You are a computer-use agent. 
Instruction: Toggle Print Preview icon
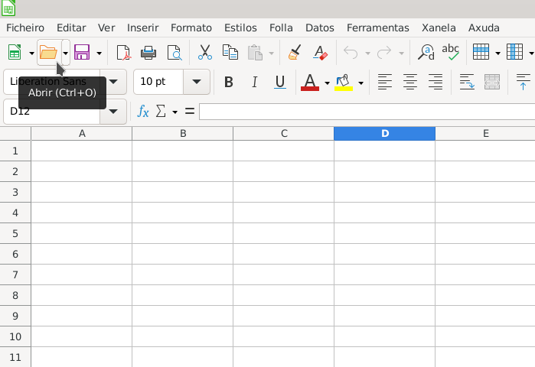coord(175,53)
